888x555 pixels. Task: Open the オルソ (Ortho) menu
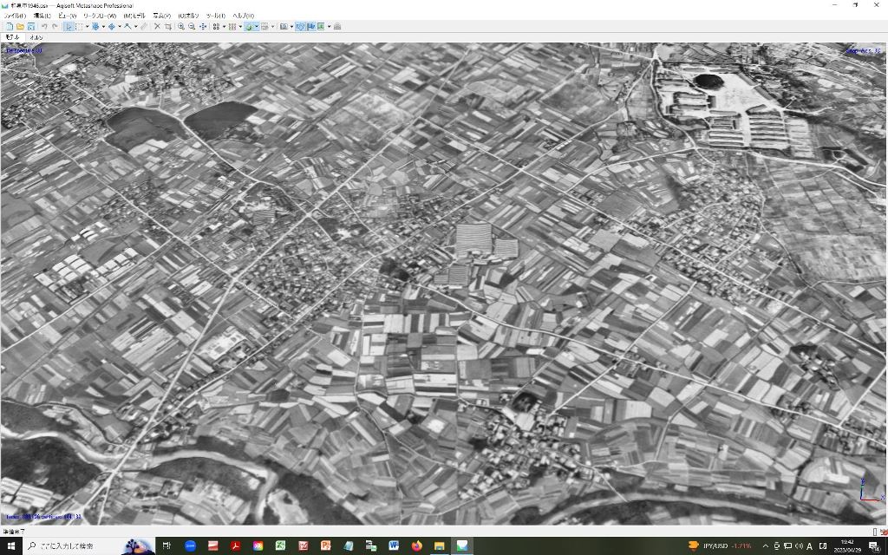(188, 16)
